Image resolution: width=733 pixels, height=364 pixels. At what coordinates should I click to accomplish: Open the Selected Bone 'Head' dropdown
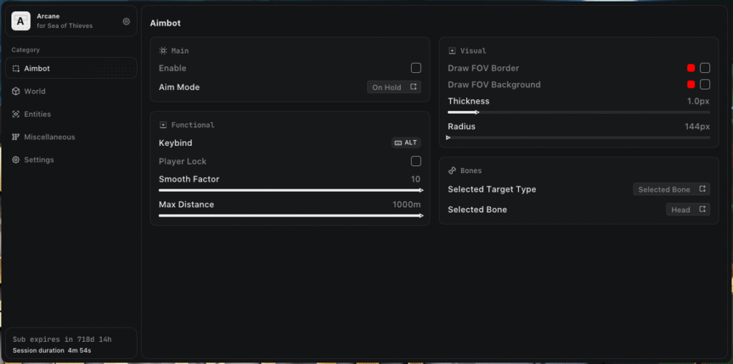[688, 210]
